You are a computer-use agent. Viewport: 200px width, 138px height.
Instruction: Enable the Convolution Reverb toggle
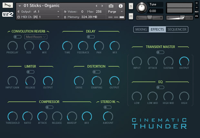[x=17, y=37]
